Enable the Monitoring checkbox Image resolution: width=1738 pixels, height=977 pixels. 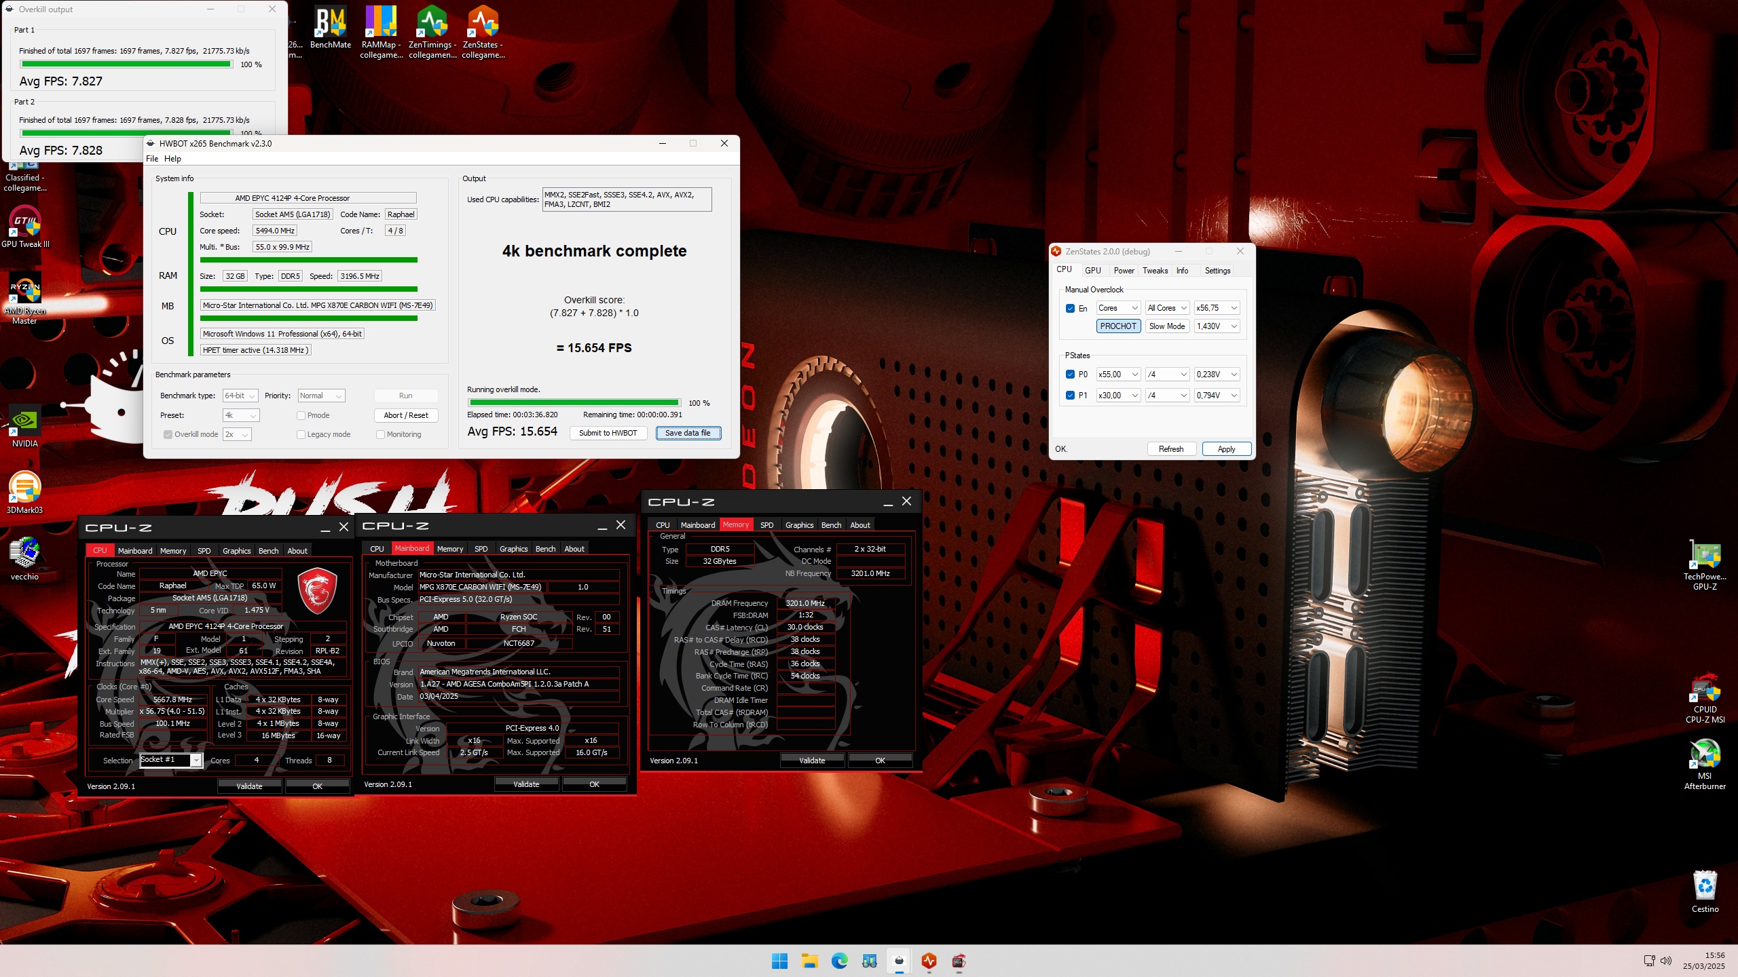380,434
